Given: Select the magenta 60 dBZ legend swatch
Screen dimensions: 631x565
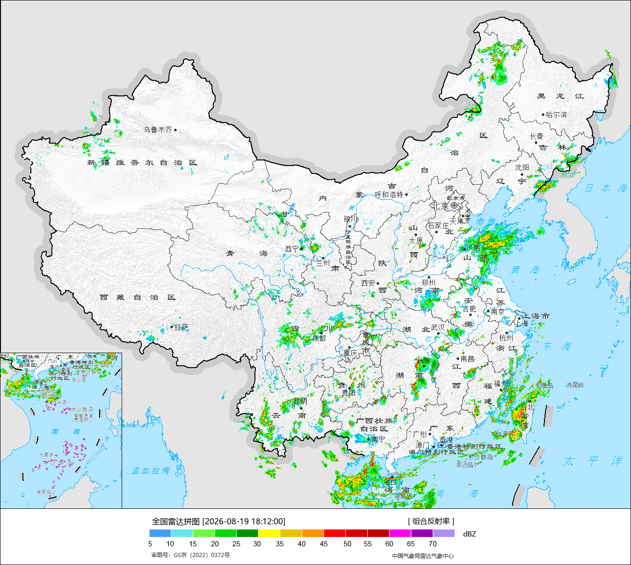Looking at the screenshot, I should pyautogui.click(x=400, y=533).
